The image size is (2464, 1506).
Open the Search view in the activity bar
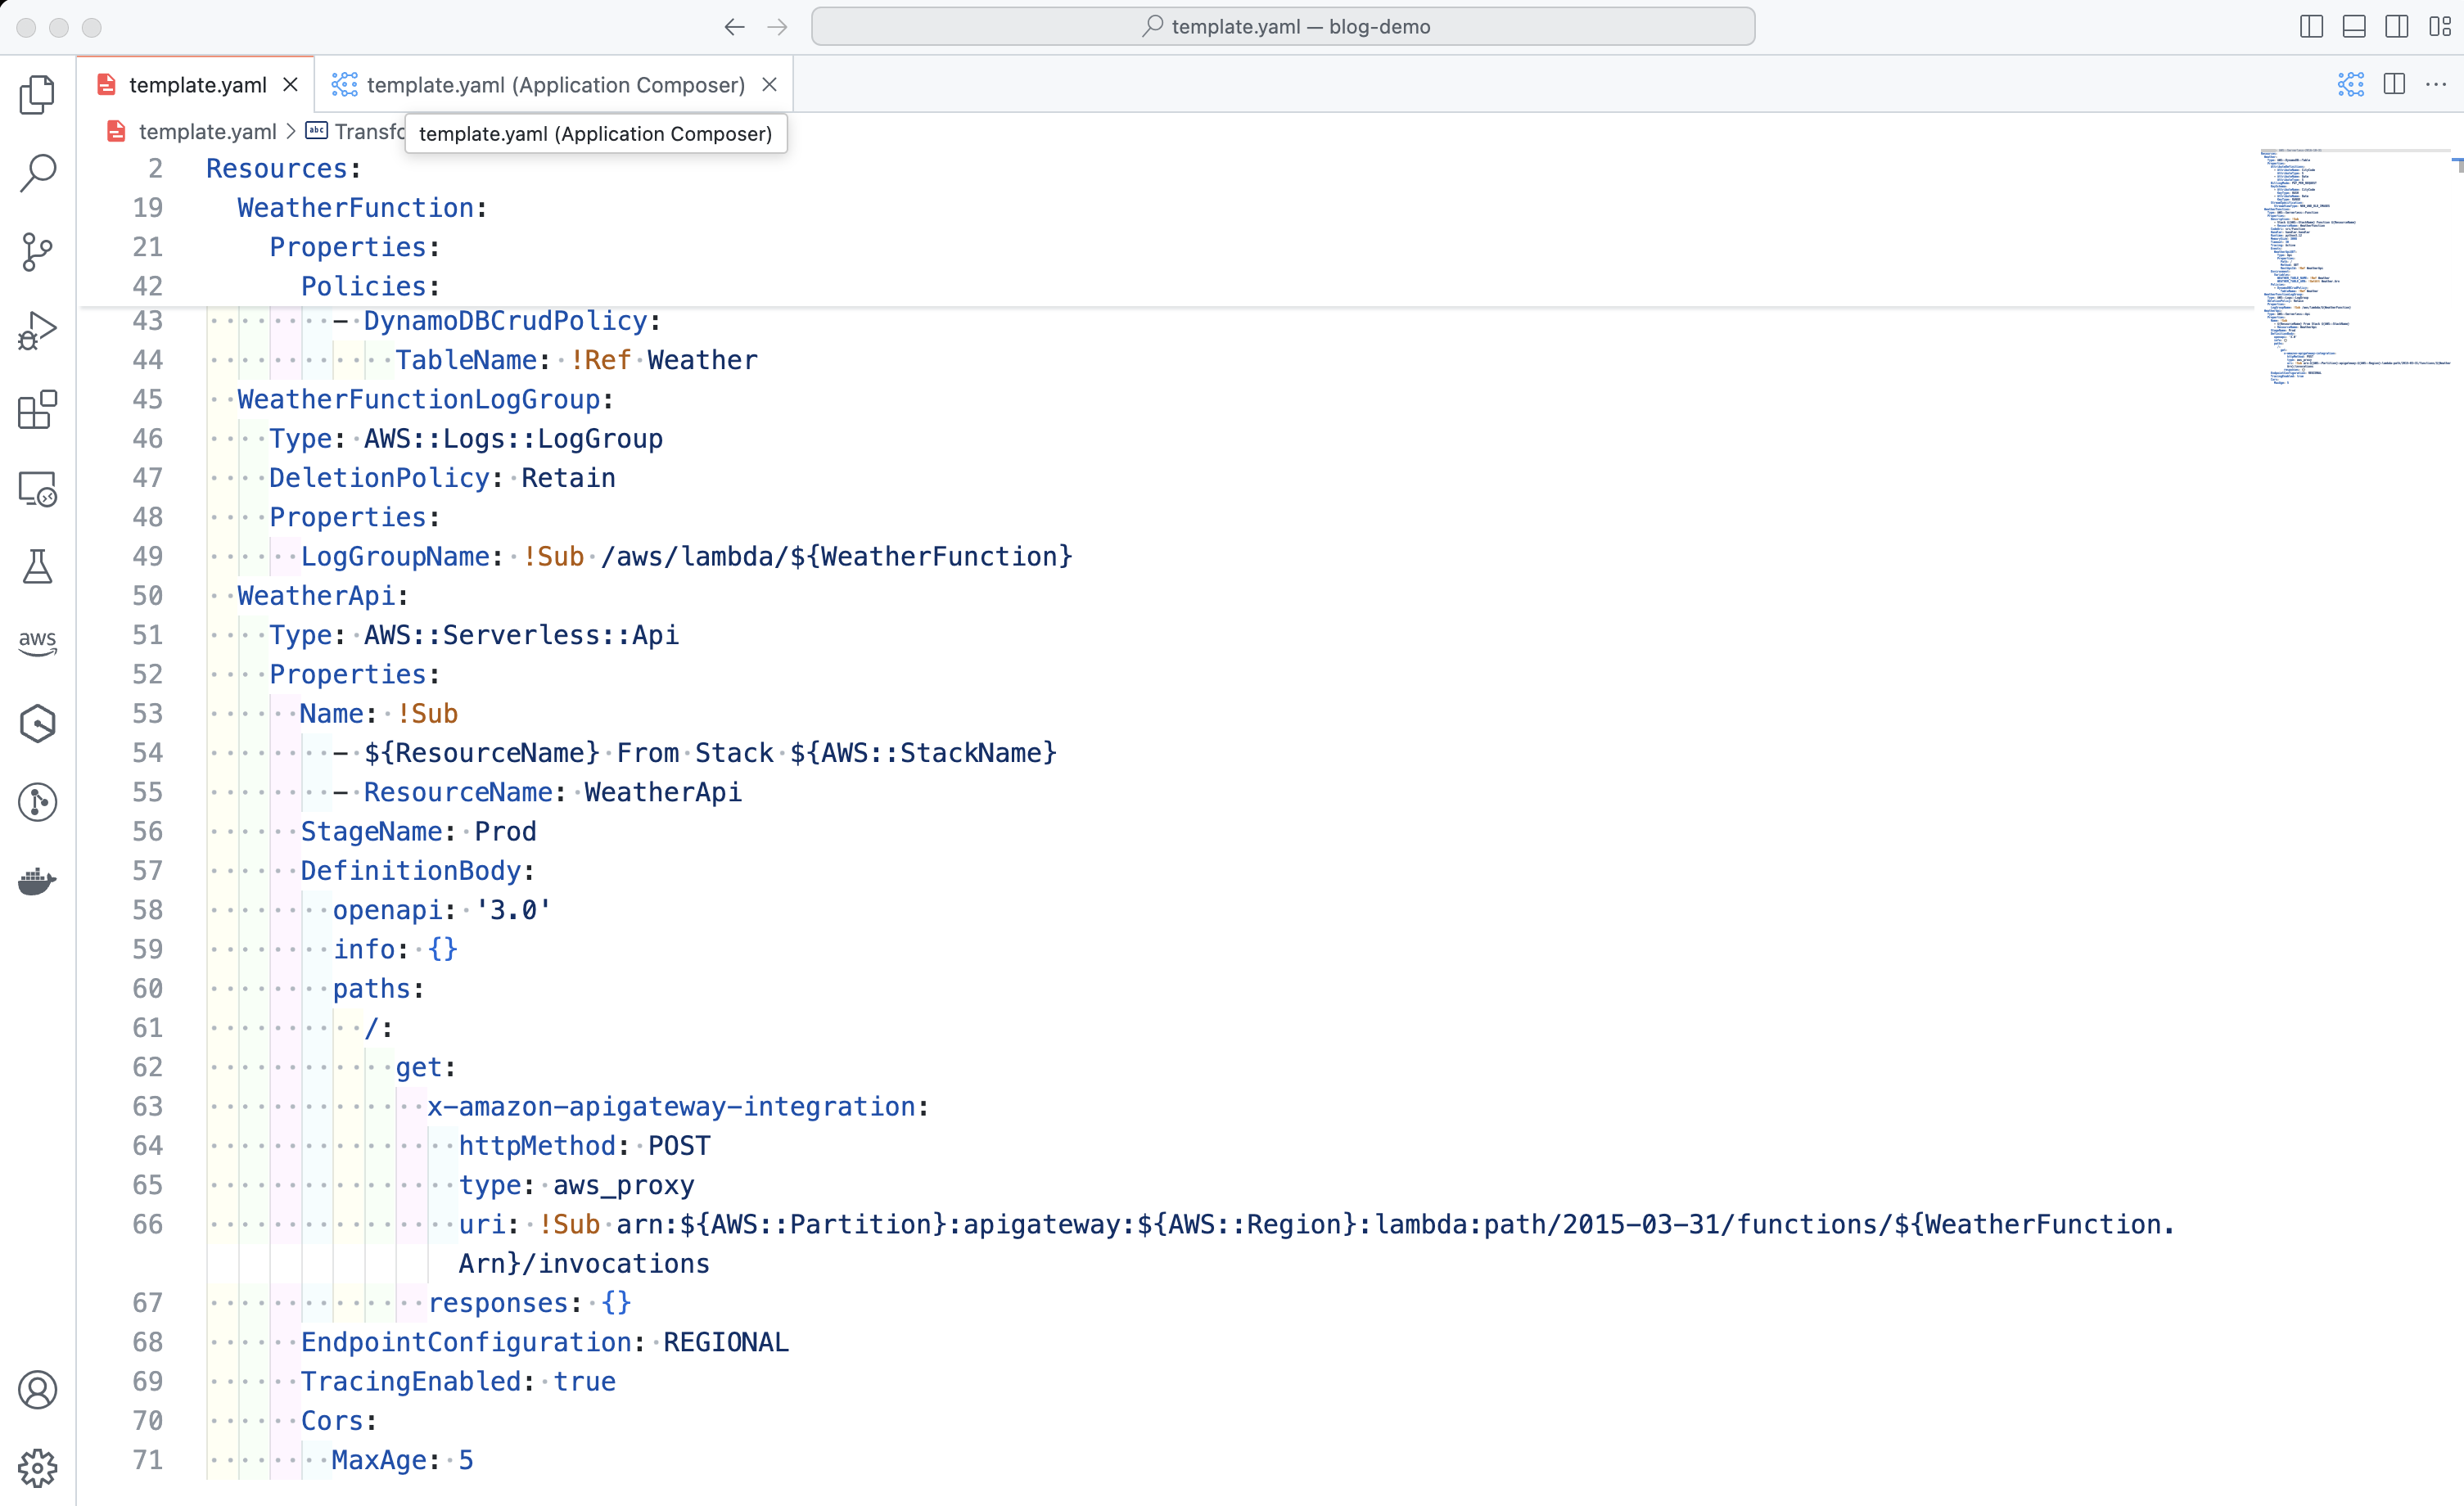click(x=37, y=172)
